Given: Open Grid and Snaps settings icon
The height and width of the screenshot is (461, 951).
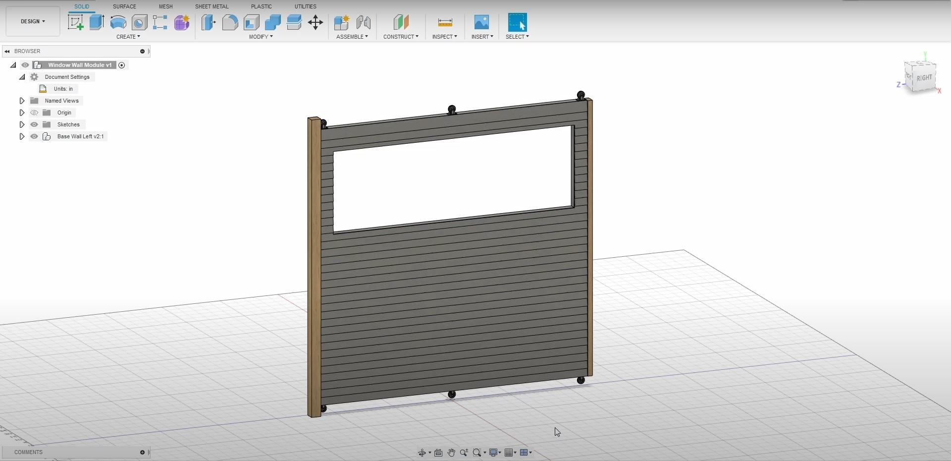Looking at the screenshot, I should (509, 453).
